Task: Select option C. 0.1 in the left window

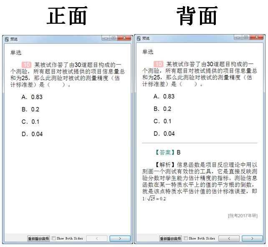Action: tap(30, 122)
